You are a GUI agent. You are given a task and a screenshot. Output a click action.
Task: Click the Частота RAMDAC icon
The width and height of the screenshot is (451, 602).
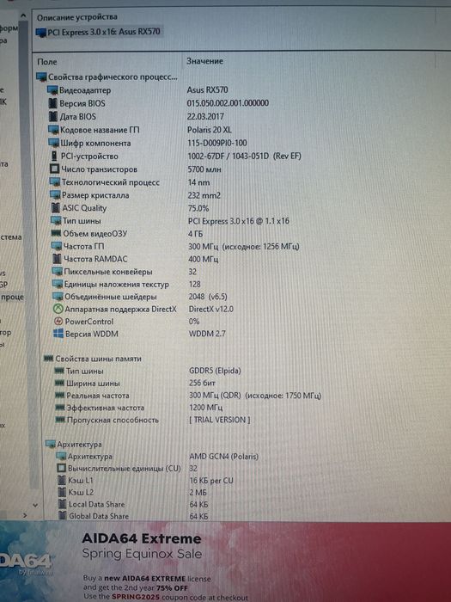pos(58,259)
